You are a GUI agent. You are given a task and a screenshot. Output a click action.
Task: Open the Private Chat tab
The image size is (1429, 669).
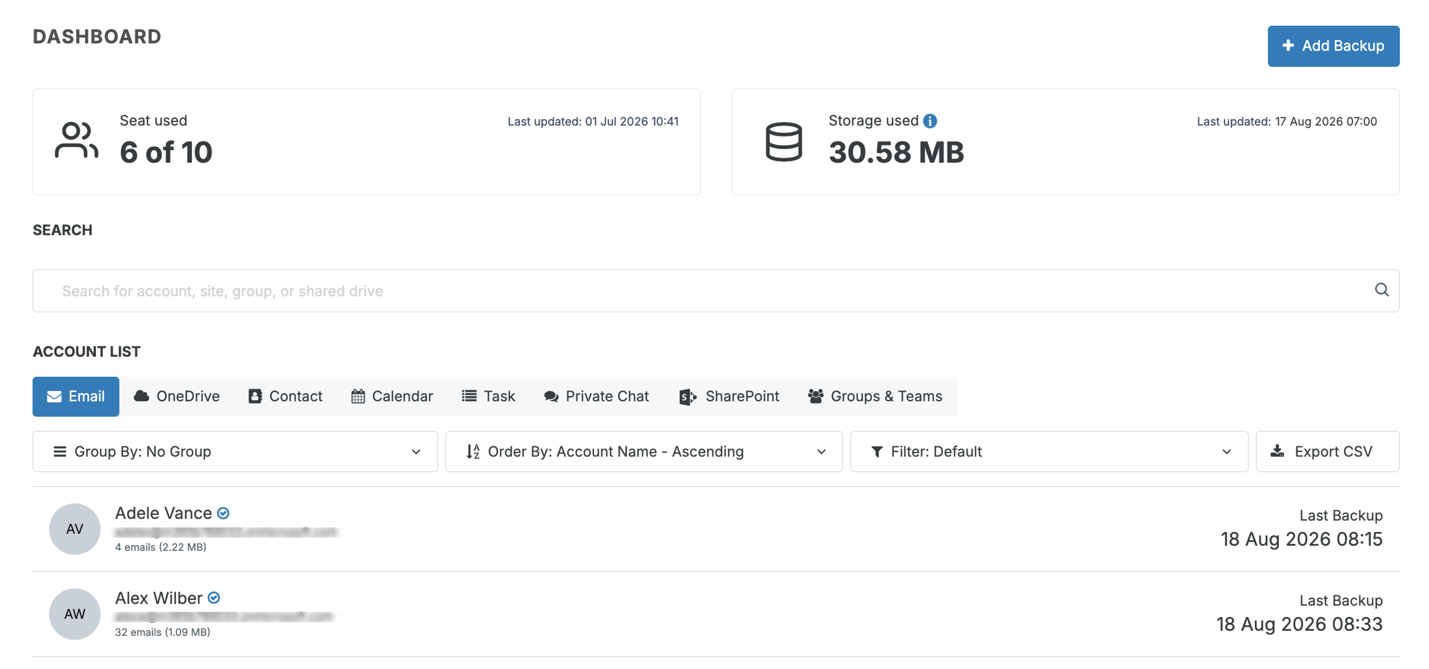[x=596, y=396]
